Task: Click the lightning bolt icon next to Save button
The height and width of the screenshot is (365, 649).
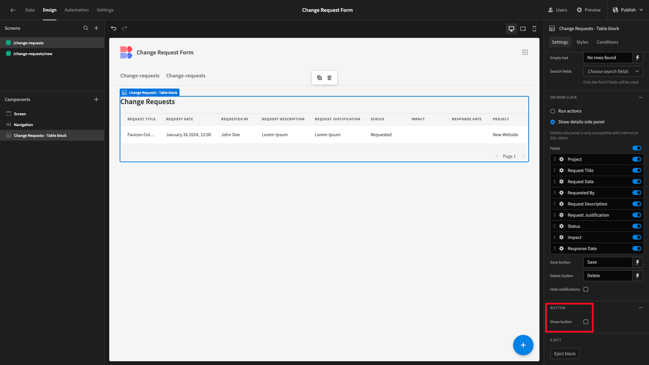Action: pos(638,262)
